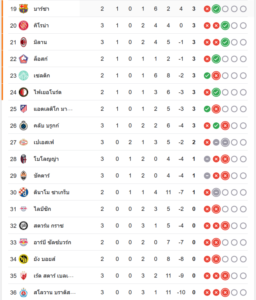The width and height of the screenshot is (256, 300).
Task: Click the Celtic club crest icon
Action: tap(23, 76)
